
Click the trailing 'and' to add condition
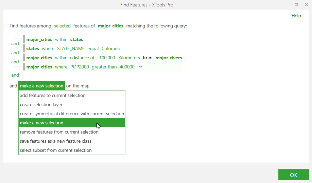tap(15, 75)
